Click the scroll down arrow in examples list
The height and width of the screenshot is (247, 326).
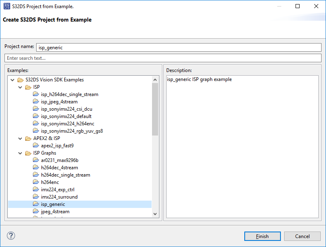coord(155,214)
